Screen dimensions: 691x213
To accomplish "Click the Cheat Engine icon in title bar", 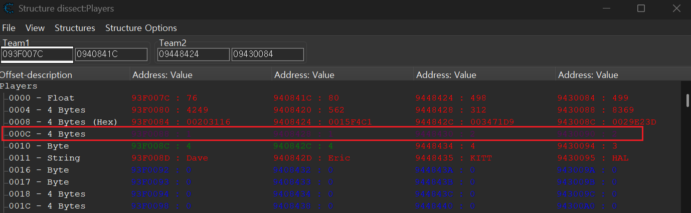I will (x=9, y=8).
